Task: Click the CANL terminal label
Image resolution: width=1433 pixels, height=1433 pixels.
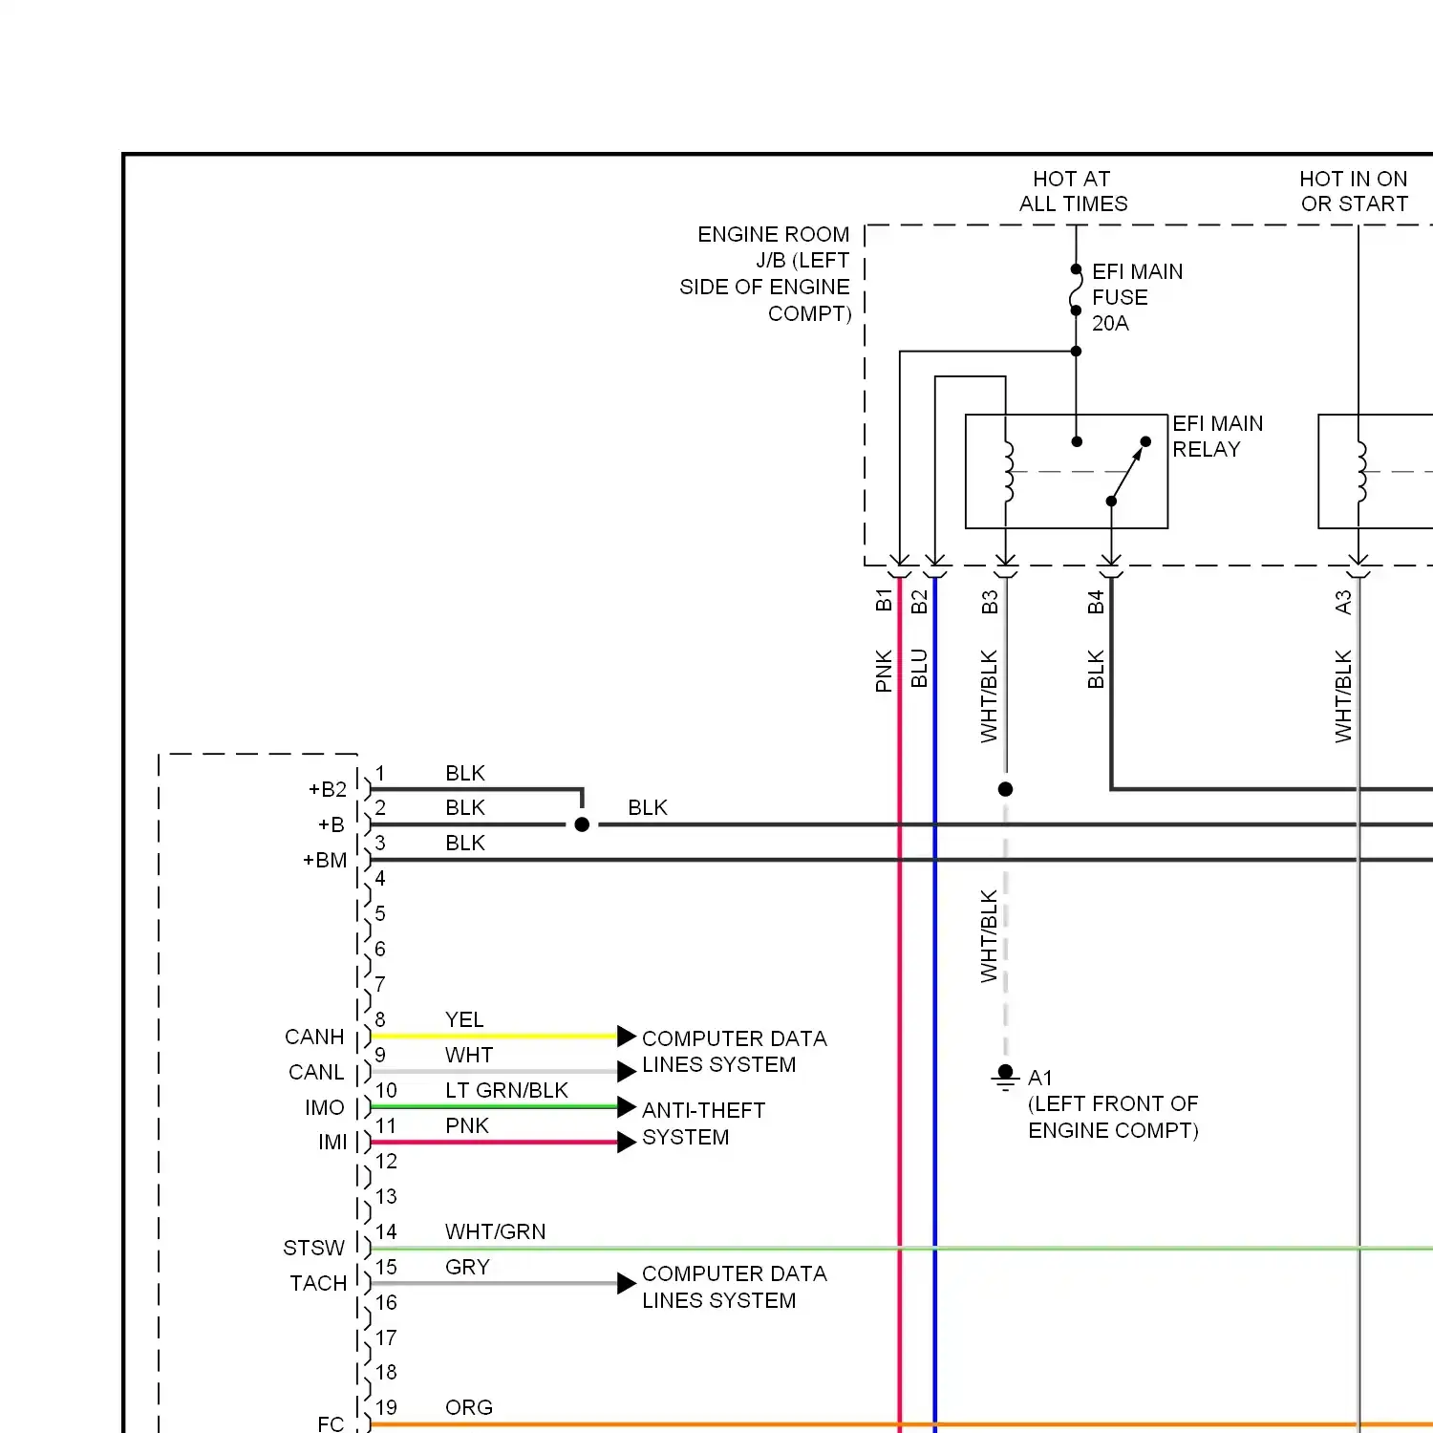Action: 316,1072
